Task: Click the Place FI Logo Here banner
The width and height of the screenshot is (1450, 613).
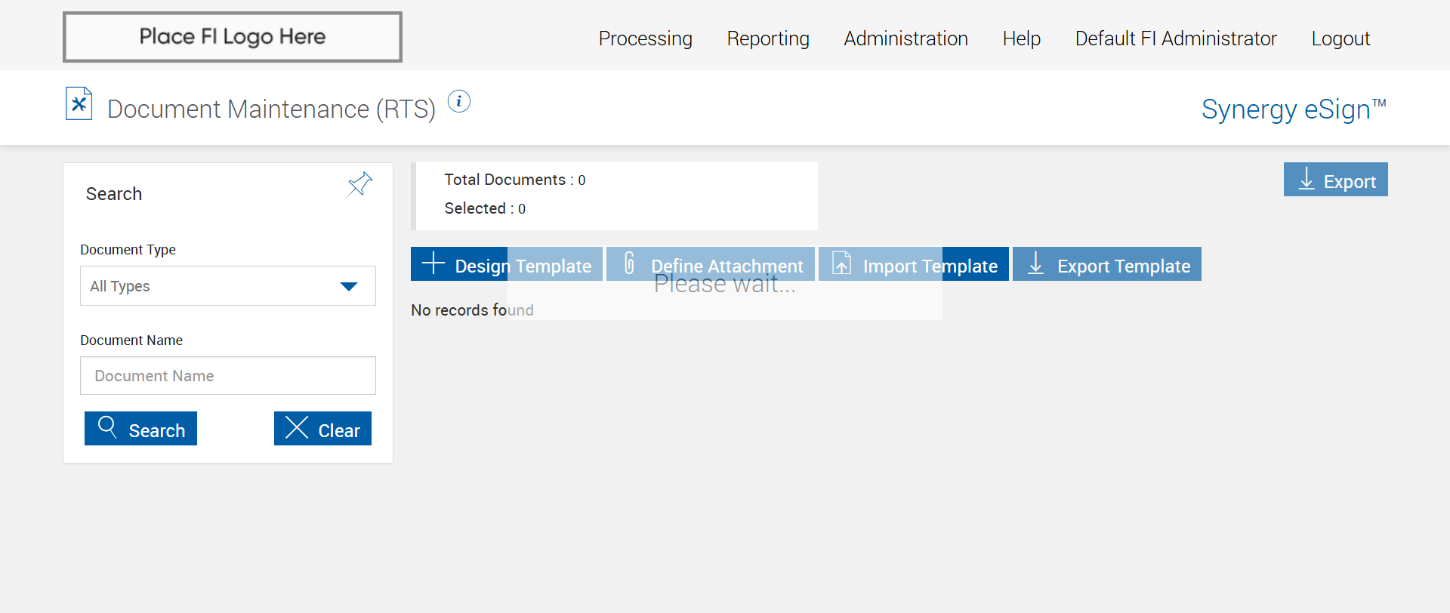Action: [x=233, y=37]
